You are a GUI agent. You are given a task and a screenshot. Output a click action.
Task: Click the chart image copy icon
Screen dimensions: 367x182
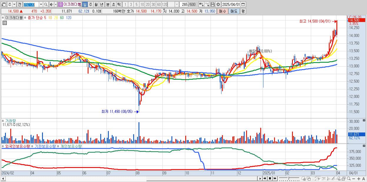[x=343, y=179]
